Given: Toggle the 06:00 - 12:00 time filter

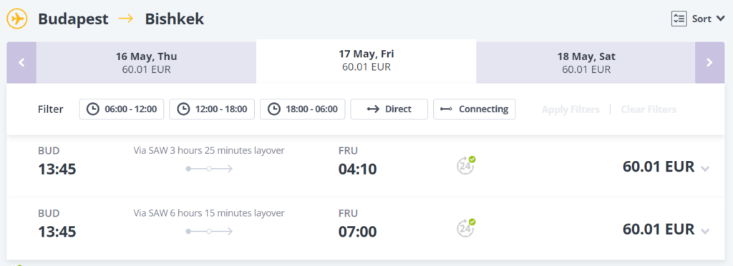Looking at the screenshot, I should [x=122, y=109].
